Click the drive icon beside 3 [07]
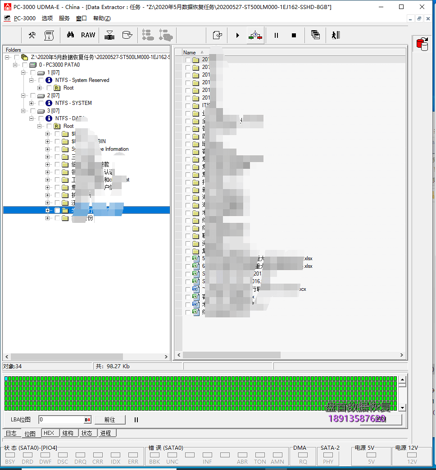The image size is (436, 470). 41,111
